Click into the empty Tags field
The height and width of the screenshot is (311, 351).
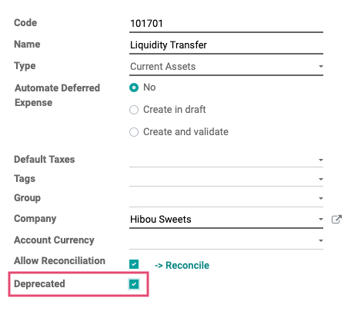point(222,179)
